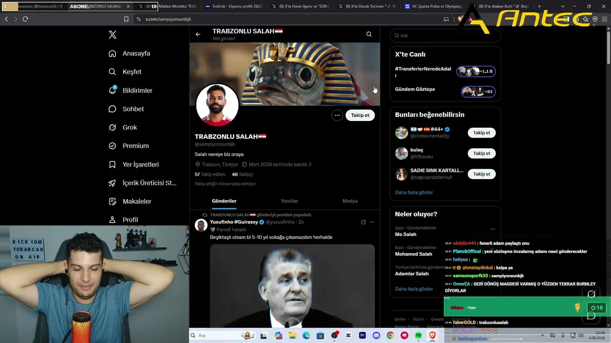Expand the join date details chevron

[x=310, y=164]
